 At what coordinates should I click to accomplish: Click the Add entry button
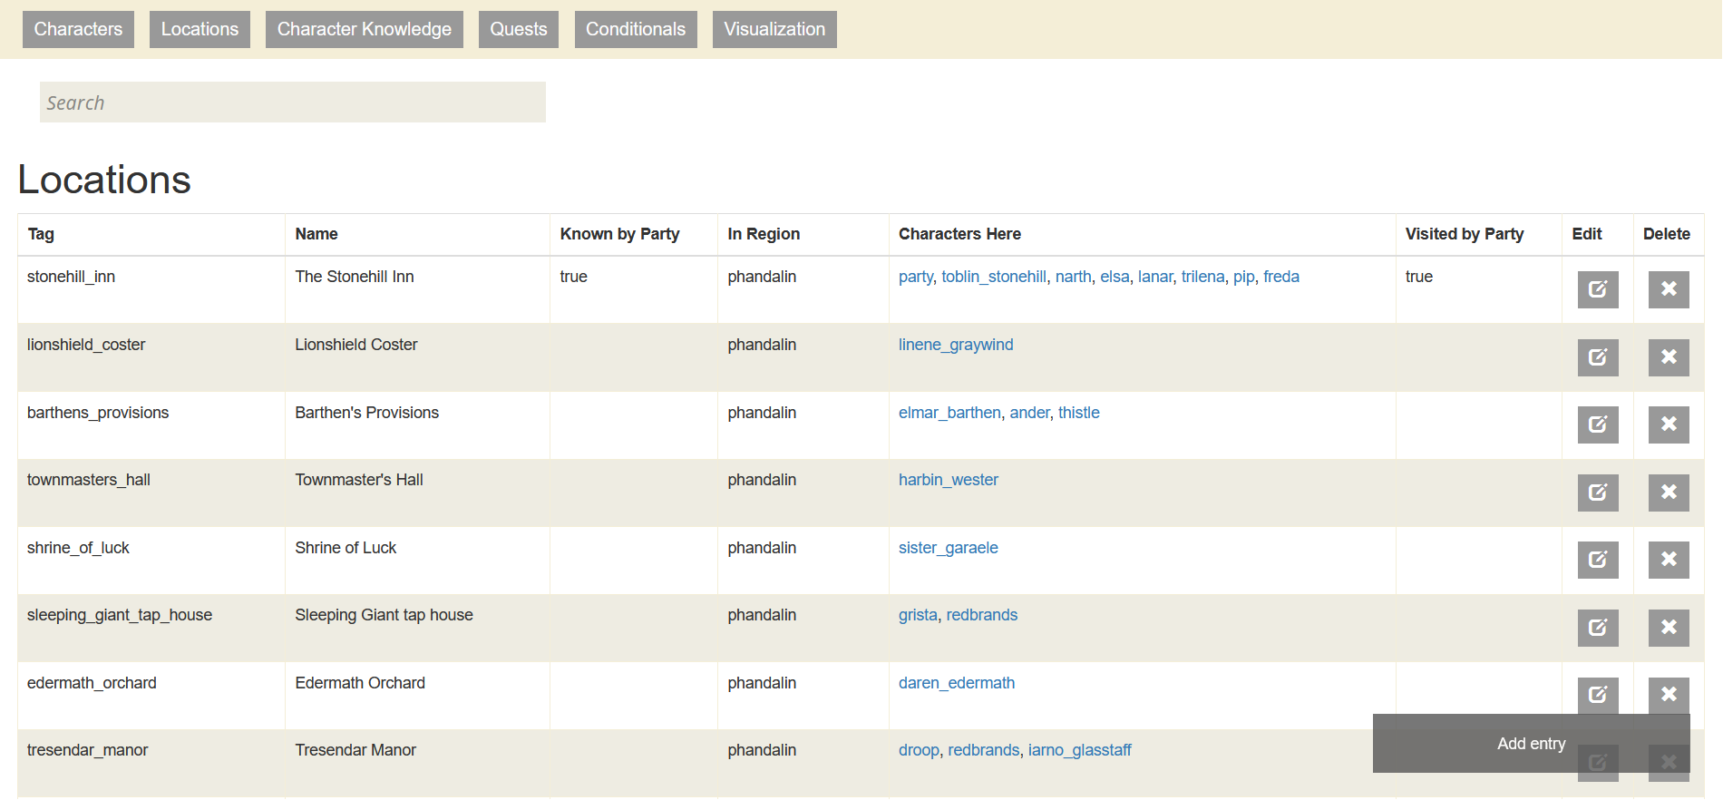[1532, 744]
